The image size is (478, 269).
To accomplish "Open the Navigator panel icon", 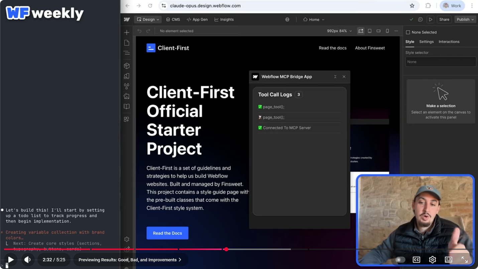I will [127, 53].
